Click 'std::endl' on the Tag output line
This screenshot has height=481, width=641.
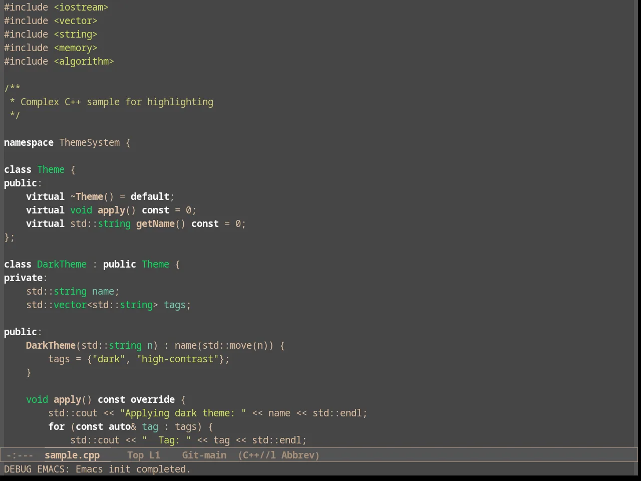[x=276, y=440]
